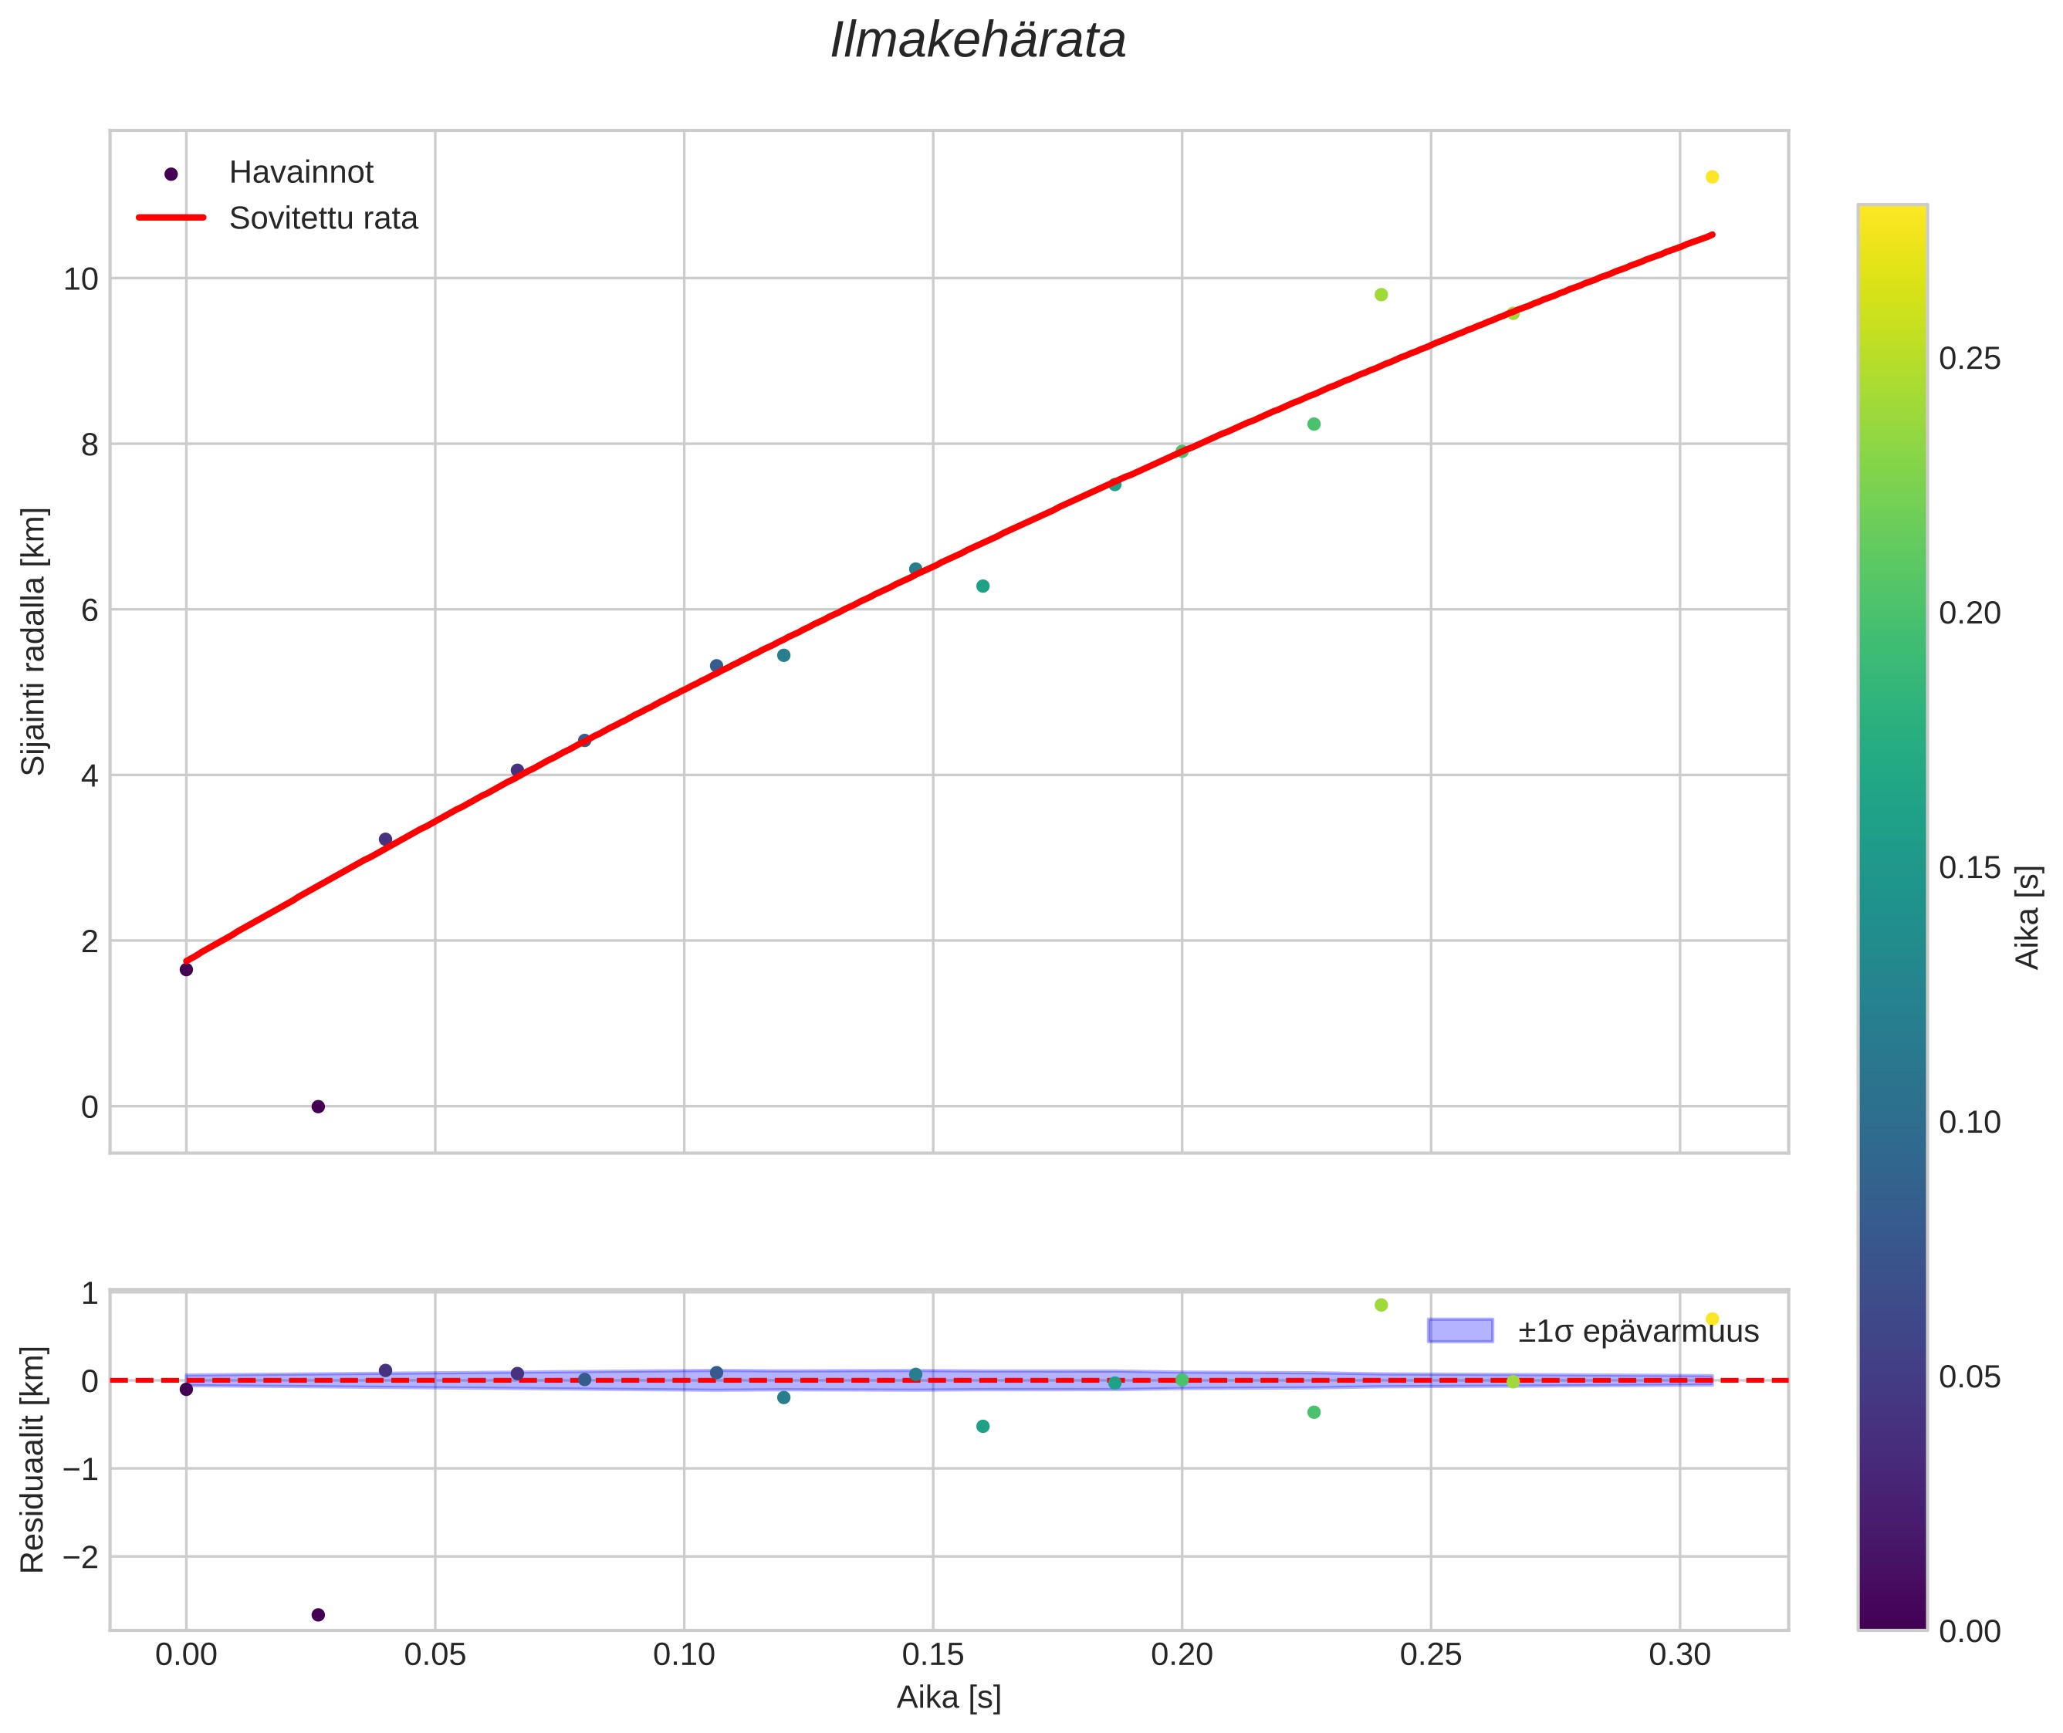2063x1733 pixels.
Task: Click the y-axis tick label 6
Action: (x=90, y=610)
